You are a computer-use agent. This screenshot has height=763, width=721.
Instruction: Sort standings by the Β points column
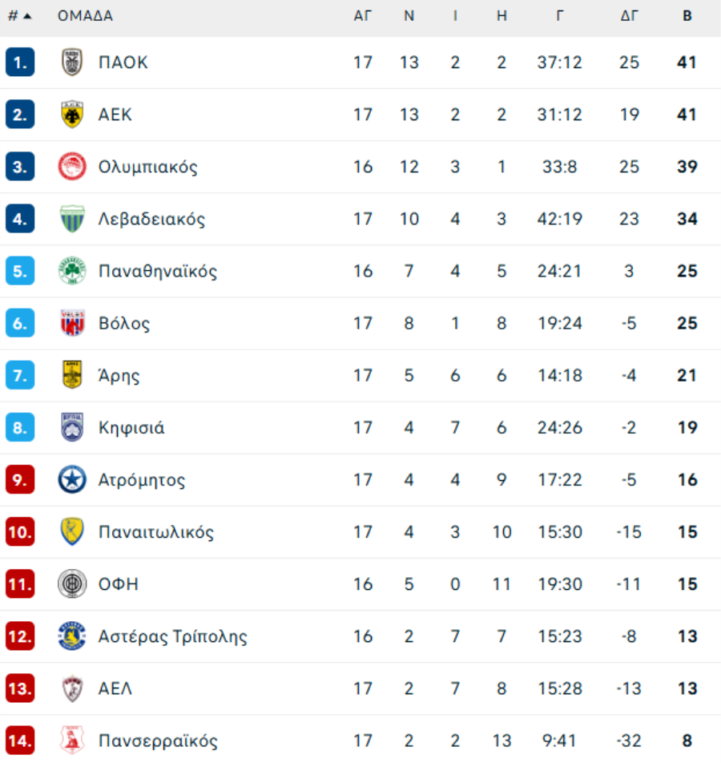point(687,16)
